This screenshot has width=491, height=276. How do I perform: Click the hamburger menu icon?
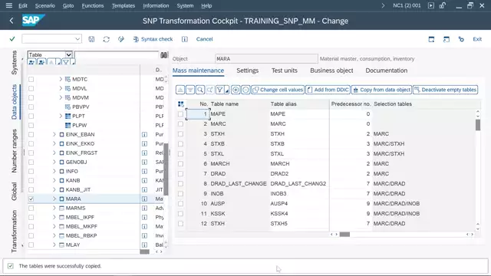point(9,5)
